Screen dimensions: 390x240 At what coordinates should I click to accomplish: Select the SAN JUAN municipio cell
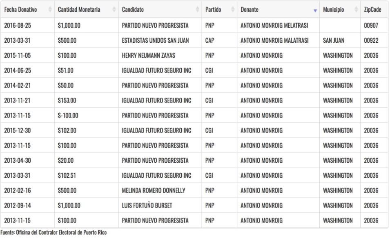(340, 40)
